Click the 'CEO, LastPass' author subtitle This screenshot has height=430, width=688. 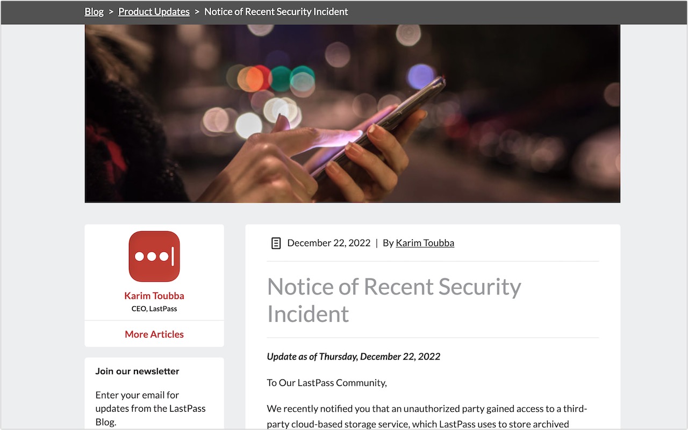pos(154,309)
